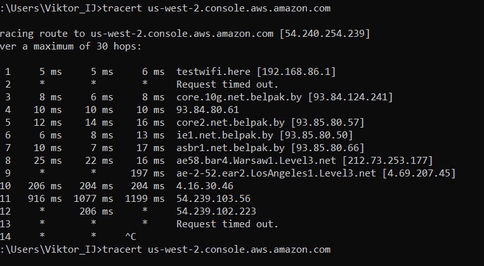Click core2.net.belpak.by hostname
Image resolution: width=484 pixels, height=266 pixels.
pyautogui.click(x=230, y=123)
